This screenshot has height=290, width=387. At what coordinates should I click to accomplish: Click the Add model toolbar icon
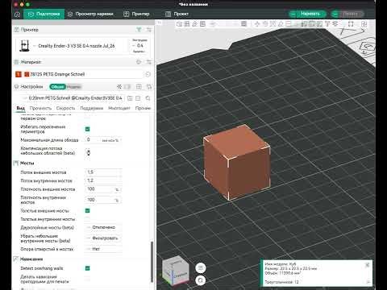pyautogui.click(x=179, y=24)
